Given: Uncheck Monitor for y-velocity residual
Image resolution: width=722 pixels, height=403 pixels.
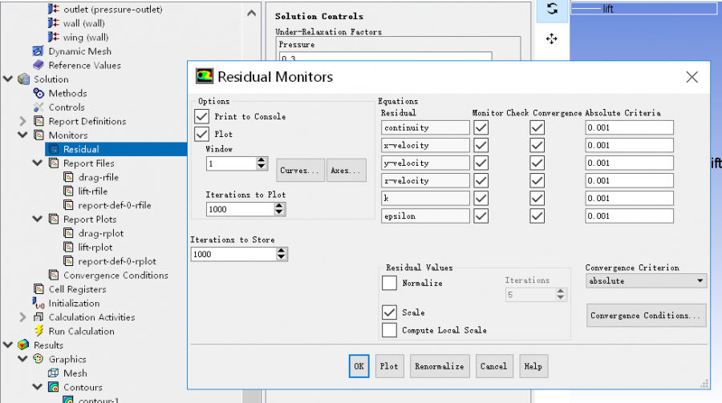Looking at the screenshot, I should click(481, 163).
